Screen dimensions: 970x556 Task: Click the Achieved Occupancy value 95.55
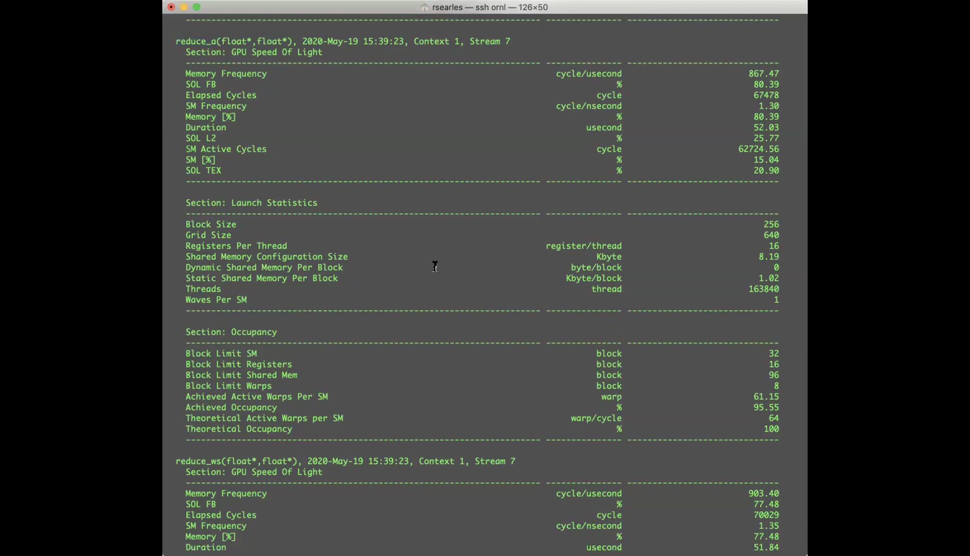click(766, 408)
